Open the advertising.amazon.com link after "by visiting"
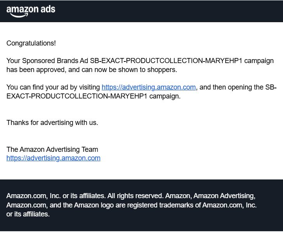283x232 pixels. coord(149,87)
